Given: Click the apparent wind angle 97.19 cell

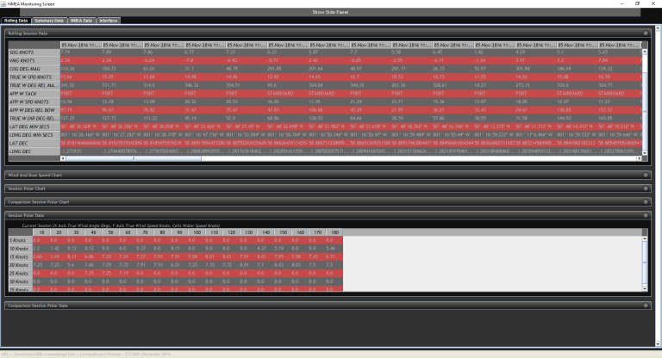Looking at the screenshot, I should pyautogui.click(x=81, y=110).
